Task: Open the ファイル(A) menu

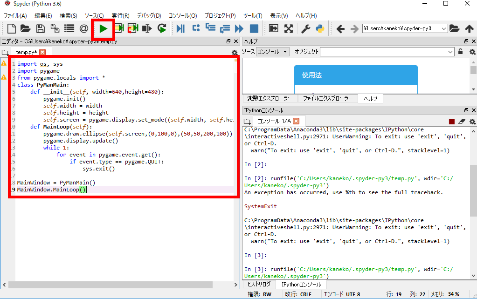Action: point(15,15)
